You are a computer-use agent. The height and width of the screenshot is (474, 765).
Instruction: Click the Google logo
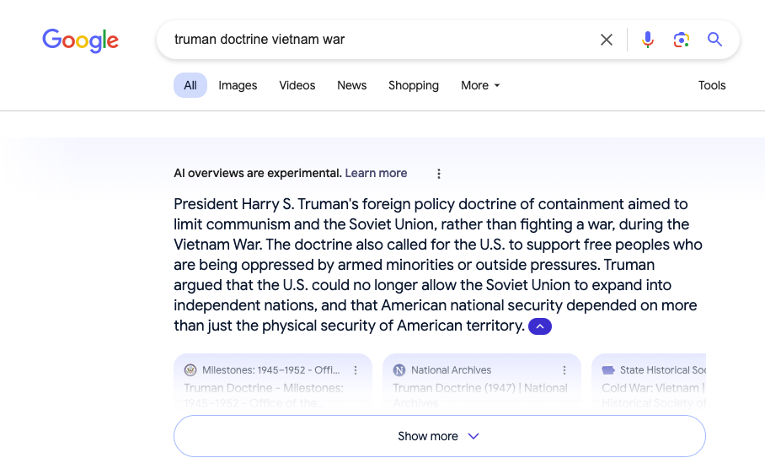tap(81, 40)
